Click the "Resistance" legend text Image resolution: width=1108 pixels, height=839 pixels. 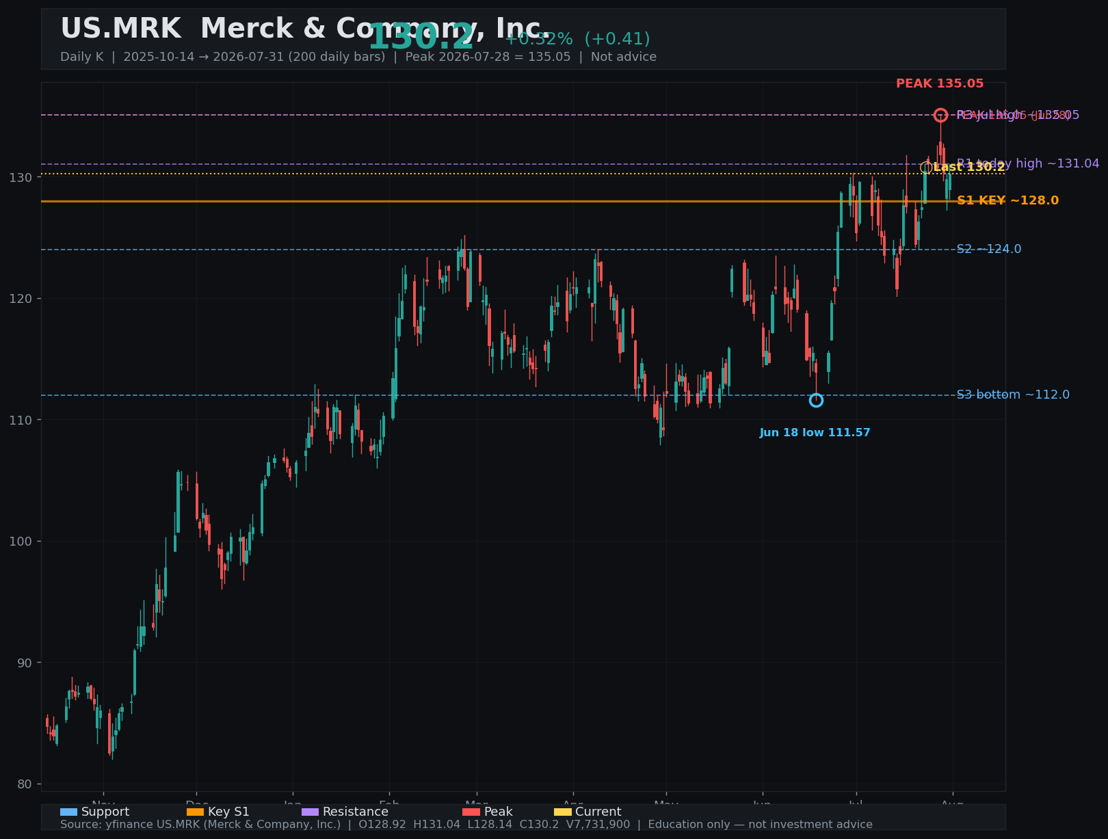[356, 812]
